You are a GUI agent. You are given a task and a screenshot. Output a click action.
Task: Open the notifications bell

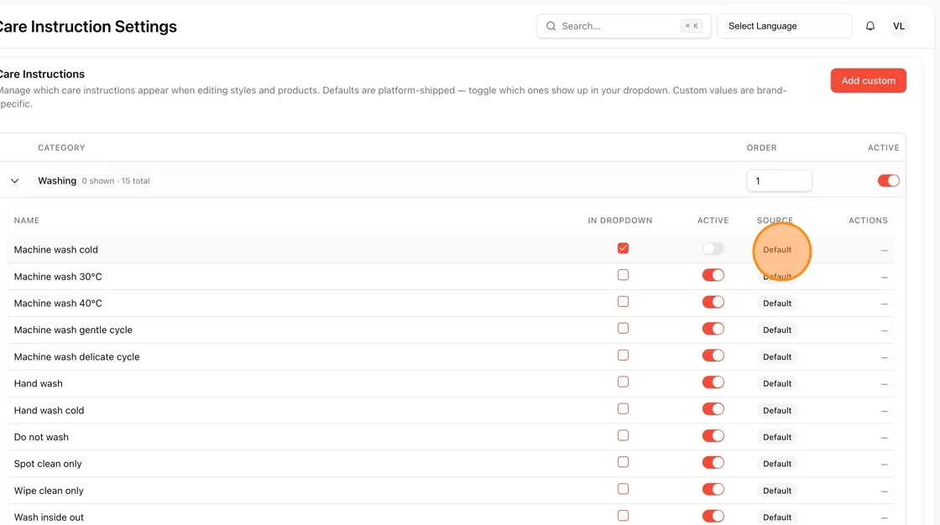coord(869,26)
